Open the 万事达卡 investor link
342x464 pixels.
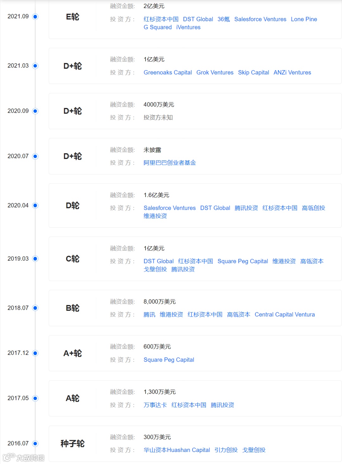pyautogui.click(x=155, y=405)
